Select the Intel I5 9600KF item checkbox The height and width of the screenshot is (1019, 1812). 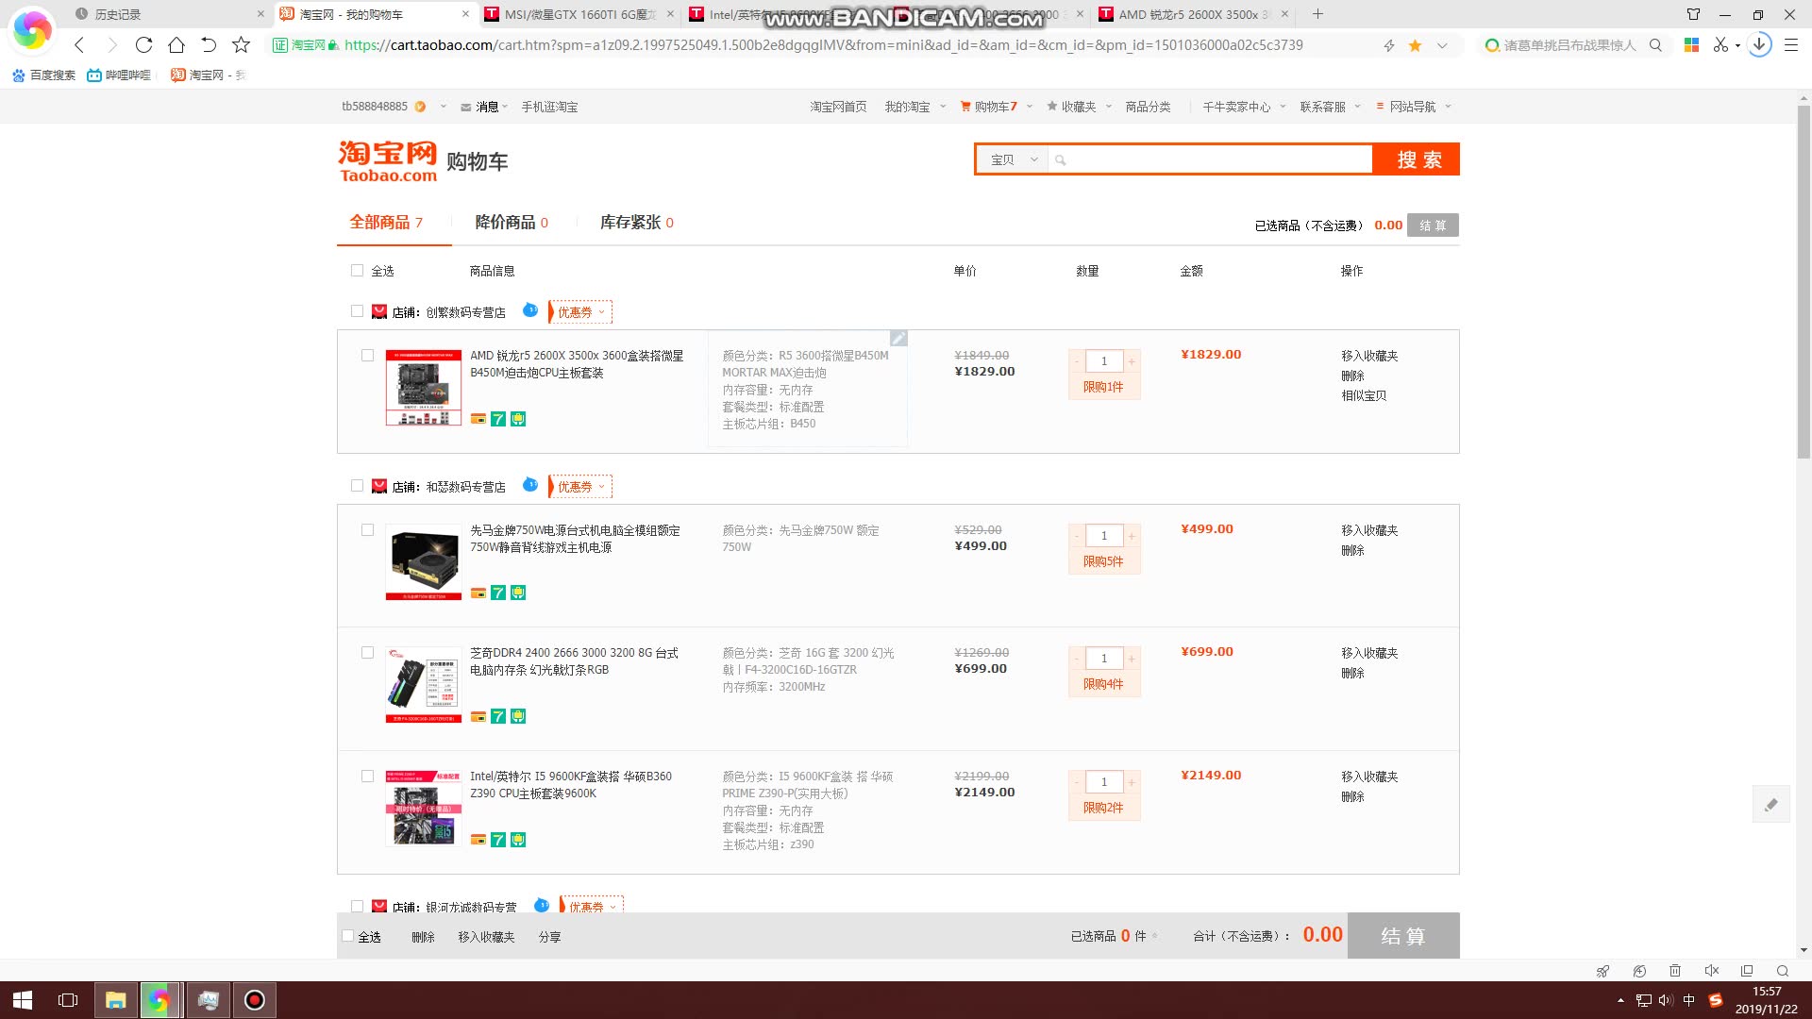tap(367, 776)
